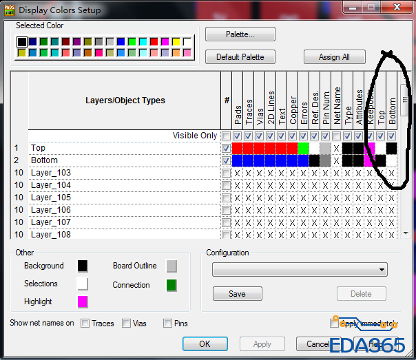Pick the lime green palette swatch
The width and height of the screenshot is (416, 360).
click(x=132, y=41)
